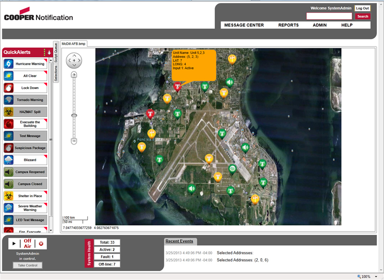Click the Welcome SystemAdmin text
The width and height of the screenshot is (384, 280).
click(x=331, y=8)
